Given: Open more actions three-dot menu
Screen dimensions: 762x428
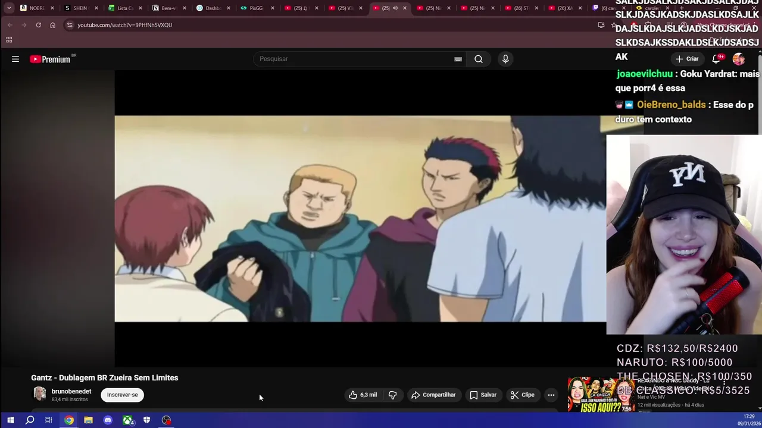Looking at the screenshot, I should tap(551, 395).
